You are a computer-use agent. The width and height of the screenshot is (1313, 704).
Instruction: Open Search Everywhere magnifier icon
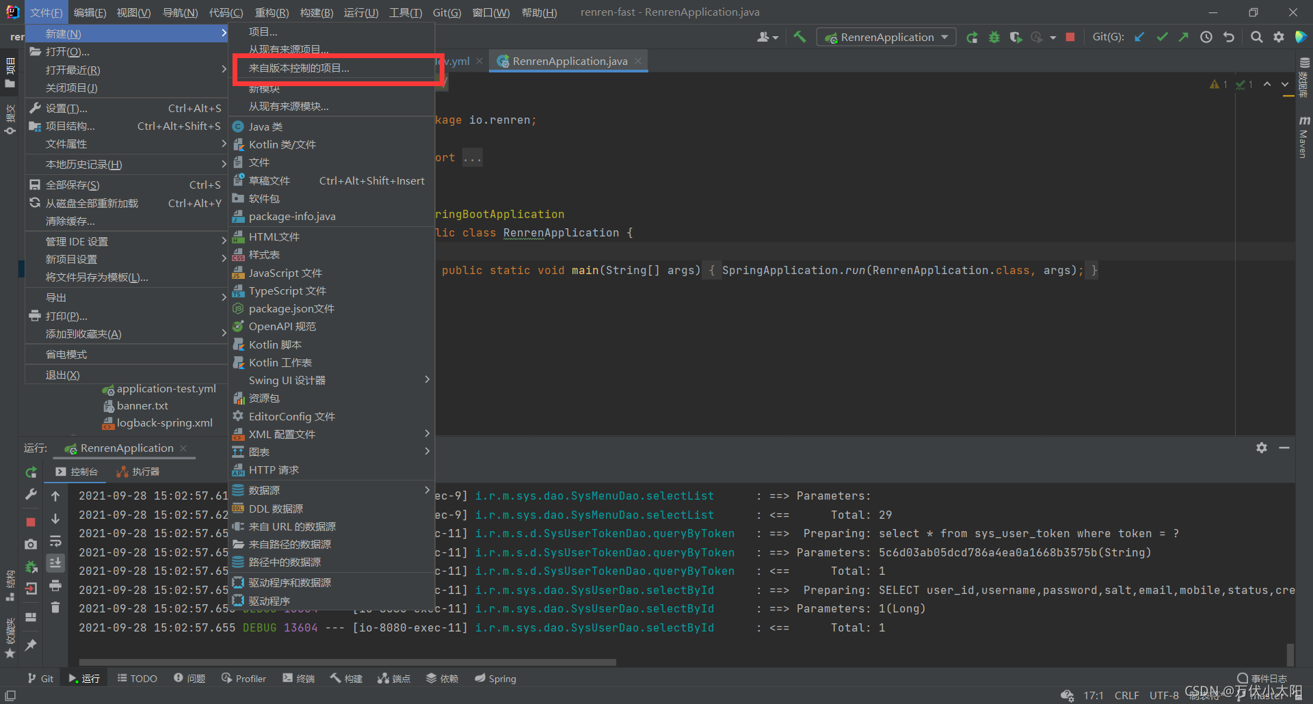tap(1256, 38)
